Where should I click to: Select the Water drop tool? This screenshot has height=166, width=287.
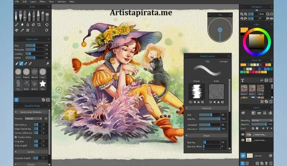[x=28, y=24]
